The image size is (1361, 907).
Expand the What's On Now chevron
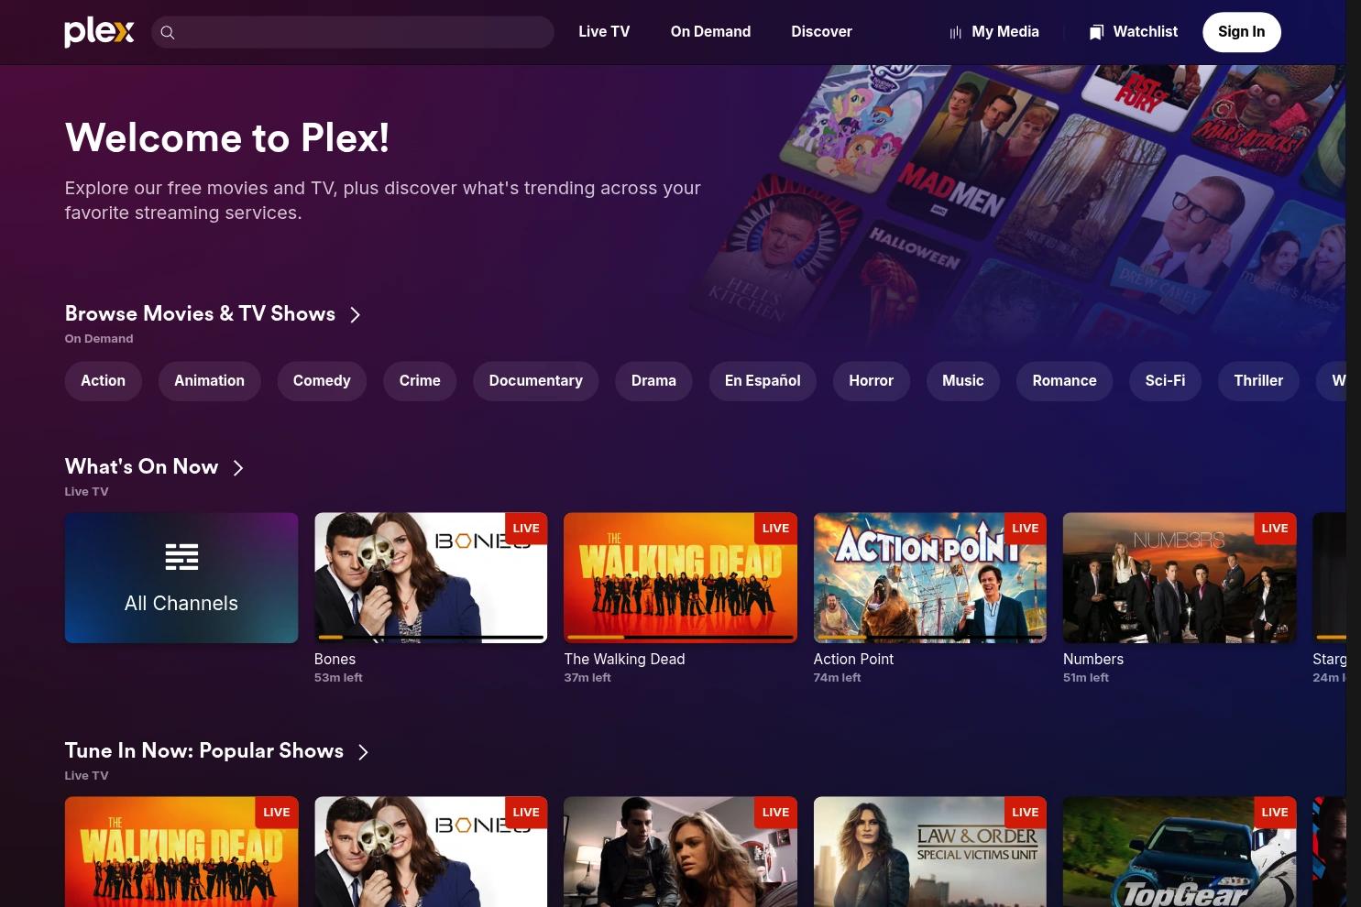pyautogui.click(x=238, y=468)
